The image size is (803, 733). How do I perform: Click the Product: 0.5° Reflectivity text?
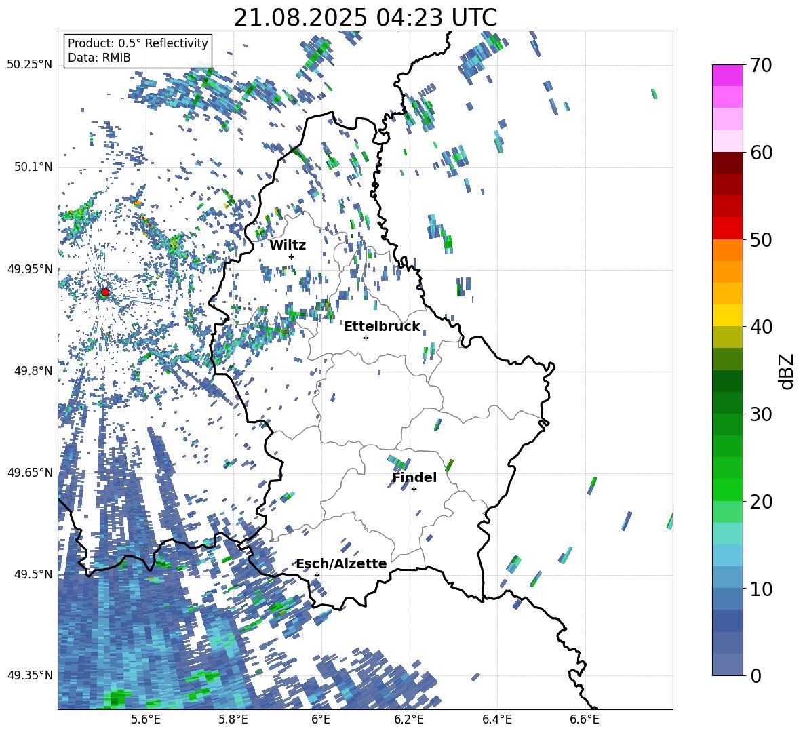point(138,43)
